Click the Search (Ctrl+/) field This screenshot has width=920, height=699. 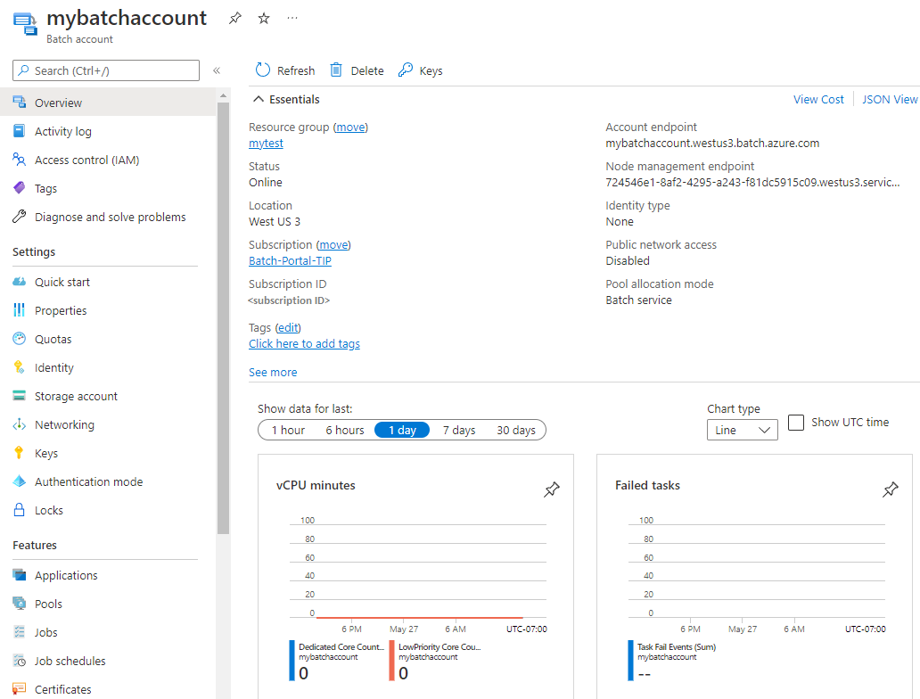pyautogui.click(x=105, y=70)
